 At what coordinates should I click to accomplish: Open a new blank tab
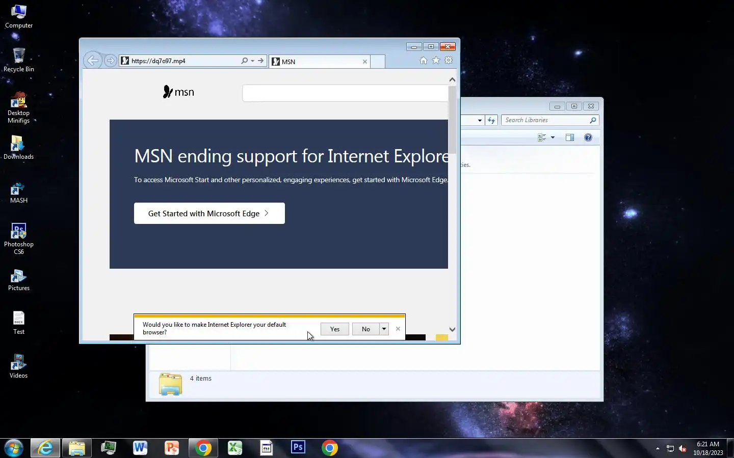pyautogui.click(x=378, y=62)
